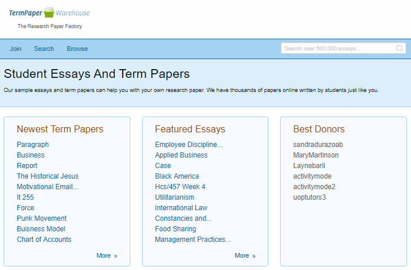View donor MaryMartinson
The image size is (411, 270).
(x=316, y=155)
